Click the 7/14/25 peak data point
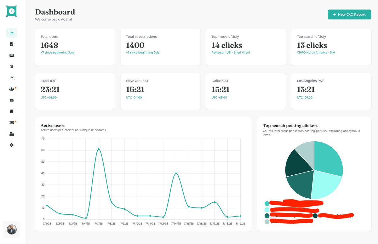The image size is (378, 244). 176,173
